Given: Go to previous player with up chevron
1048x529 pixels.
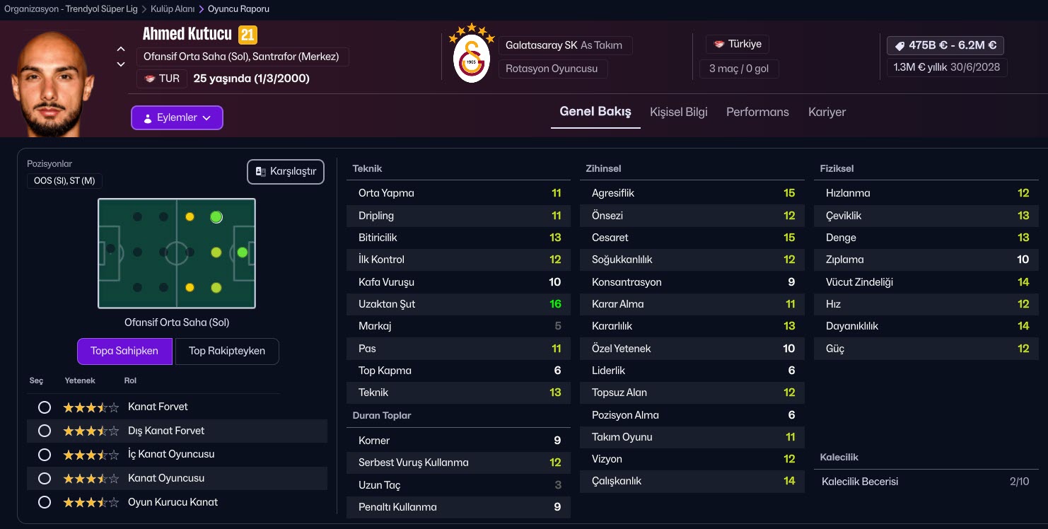Looking at the screenshot, I should click(x=121, y=50).
